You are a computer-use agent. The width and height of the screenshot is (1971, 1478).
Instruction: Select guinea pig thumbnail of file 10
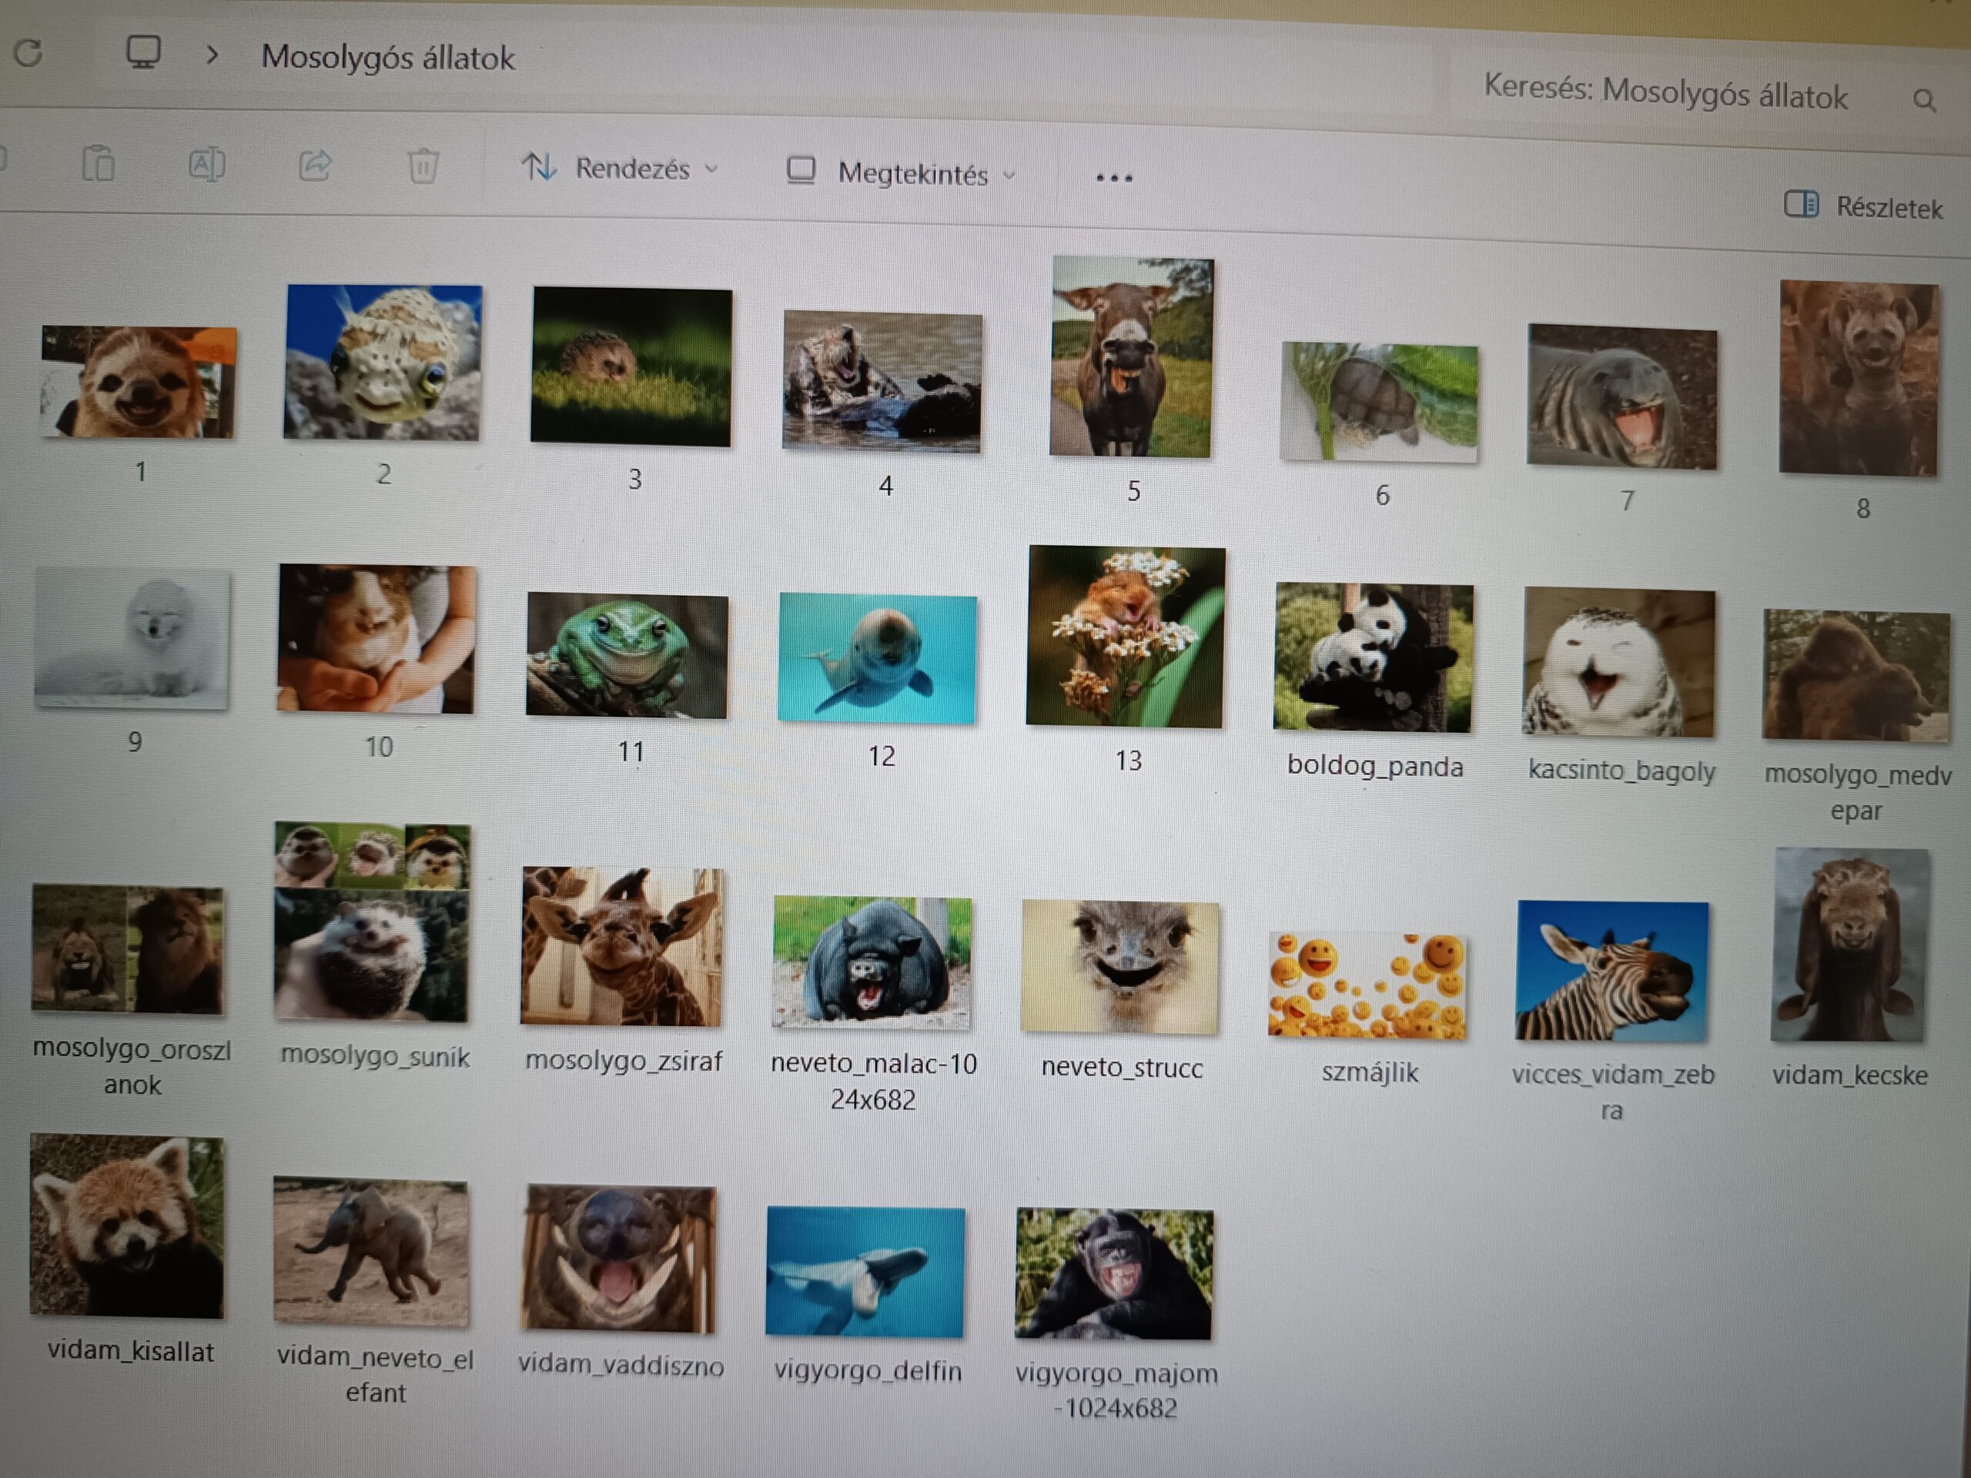(x=376, y=638)
